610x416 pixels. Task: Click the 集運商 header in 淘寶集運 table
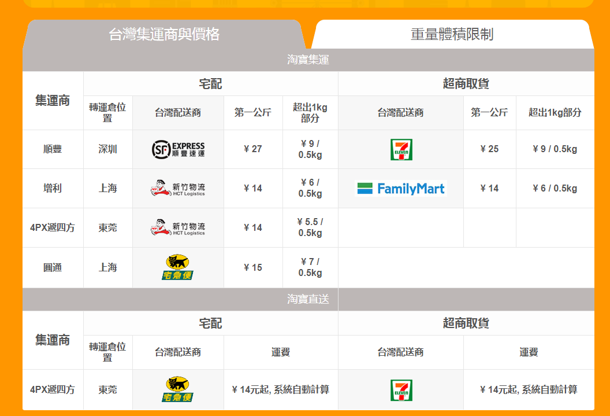[x=53, y=101]
